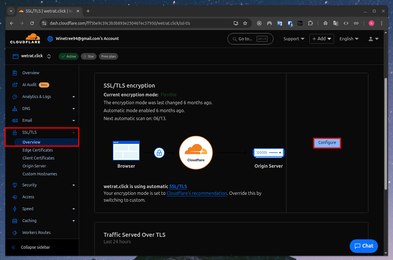Click the browser back arrow

point(12,23)
